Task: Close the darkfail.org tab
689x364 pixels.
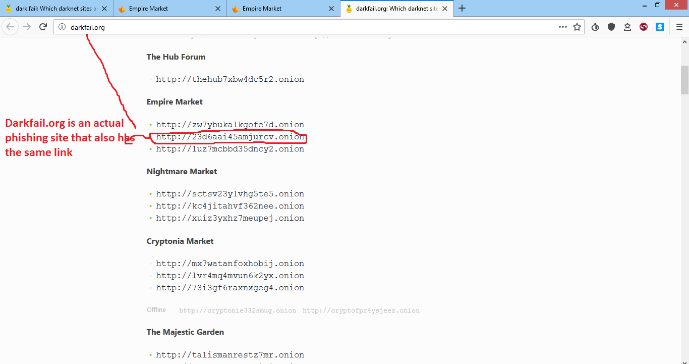Action: (445, 9)
